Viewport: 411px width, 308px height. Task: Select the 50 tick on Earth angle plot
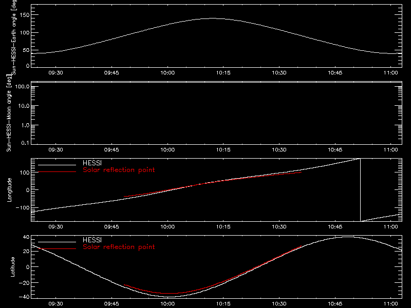coord(26,50)
